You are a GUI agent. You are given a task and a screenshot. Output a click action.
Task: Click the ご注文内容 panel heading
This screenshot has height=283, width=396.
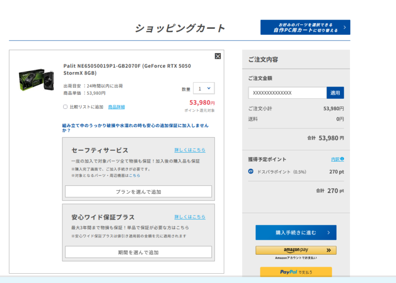[263, 60]
